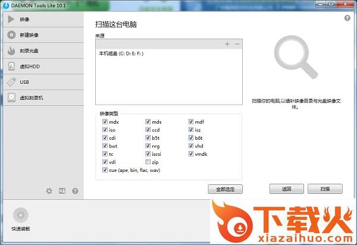Click the minus icon to remove a source

click(236, 45)
